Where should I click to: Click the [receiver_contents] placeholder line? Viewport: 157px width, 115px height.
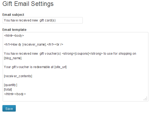tap(18, 76)
